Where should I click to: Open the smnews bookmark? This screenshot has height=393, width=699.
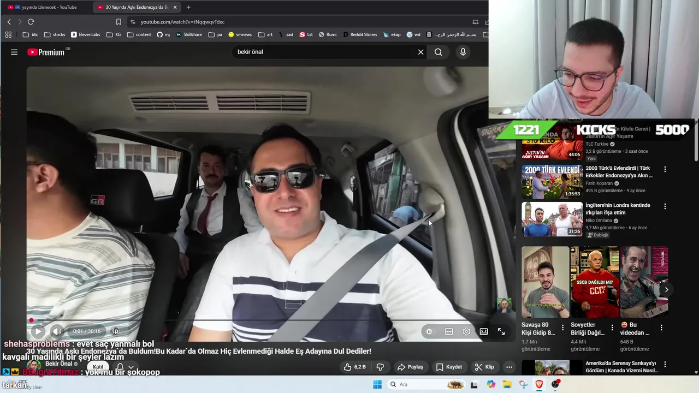click(240, 34)
